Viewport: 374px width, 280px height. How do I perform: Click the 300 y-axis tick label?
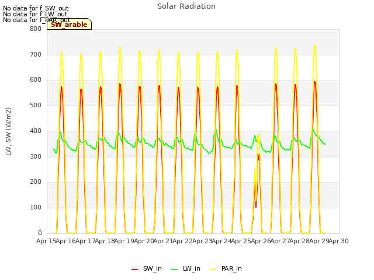tap(36, 156)
